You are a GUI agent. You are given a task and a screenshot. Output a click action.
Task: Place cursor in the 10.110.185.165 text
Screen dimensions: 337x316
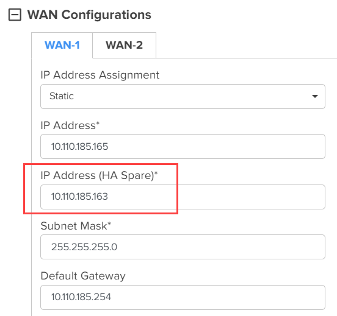pyautogui.click(x=79, y=147)
